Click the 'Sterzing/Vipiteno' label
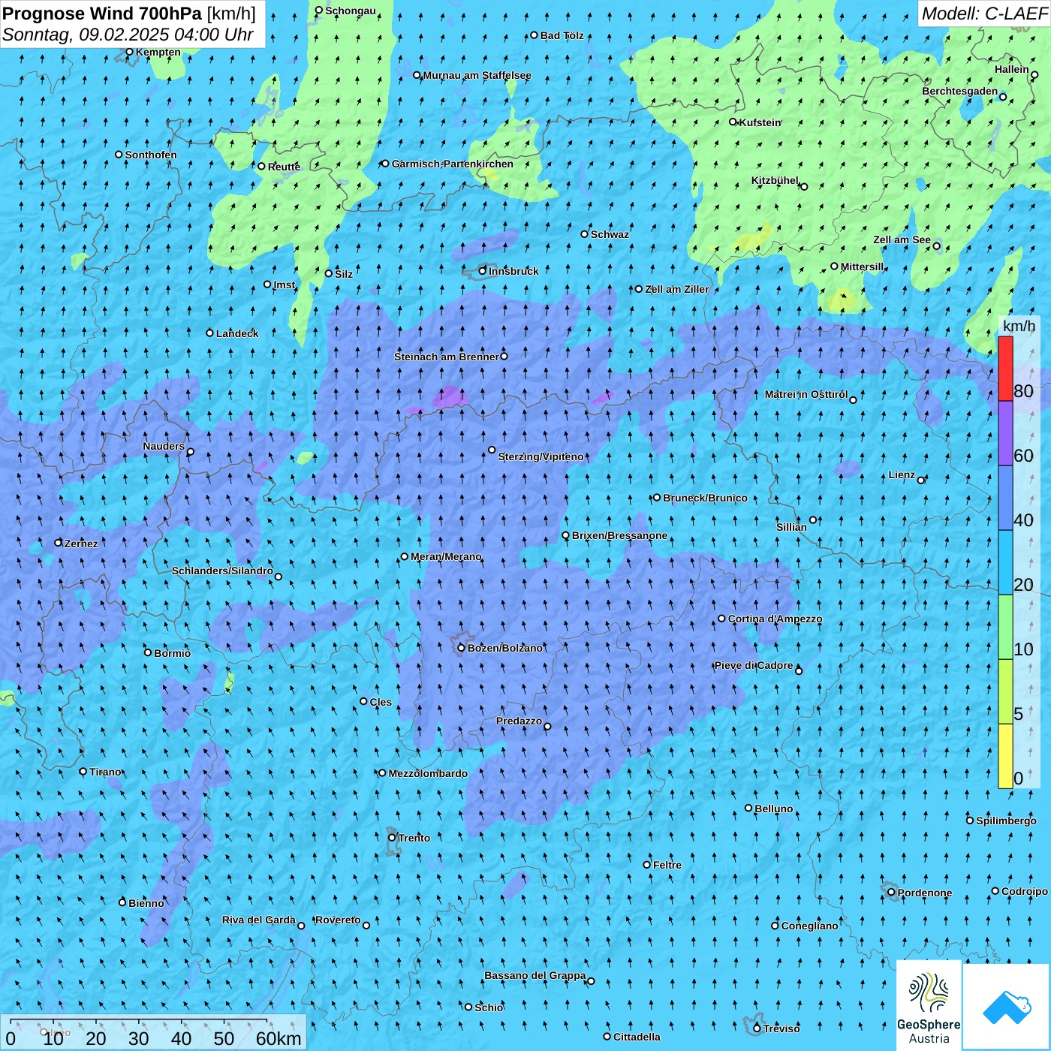The image size is (1051, 1051). [541, 456]
